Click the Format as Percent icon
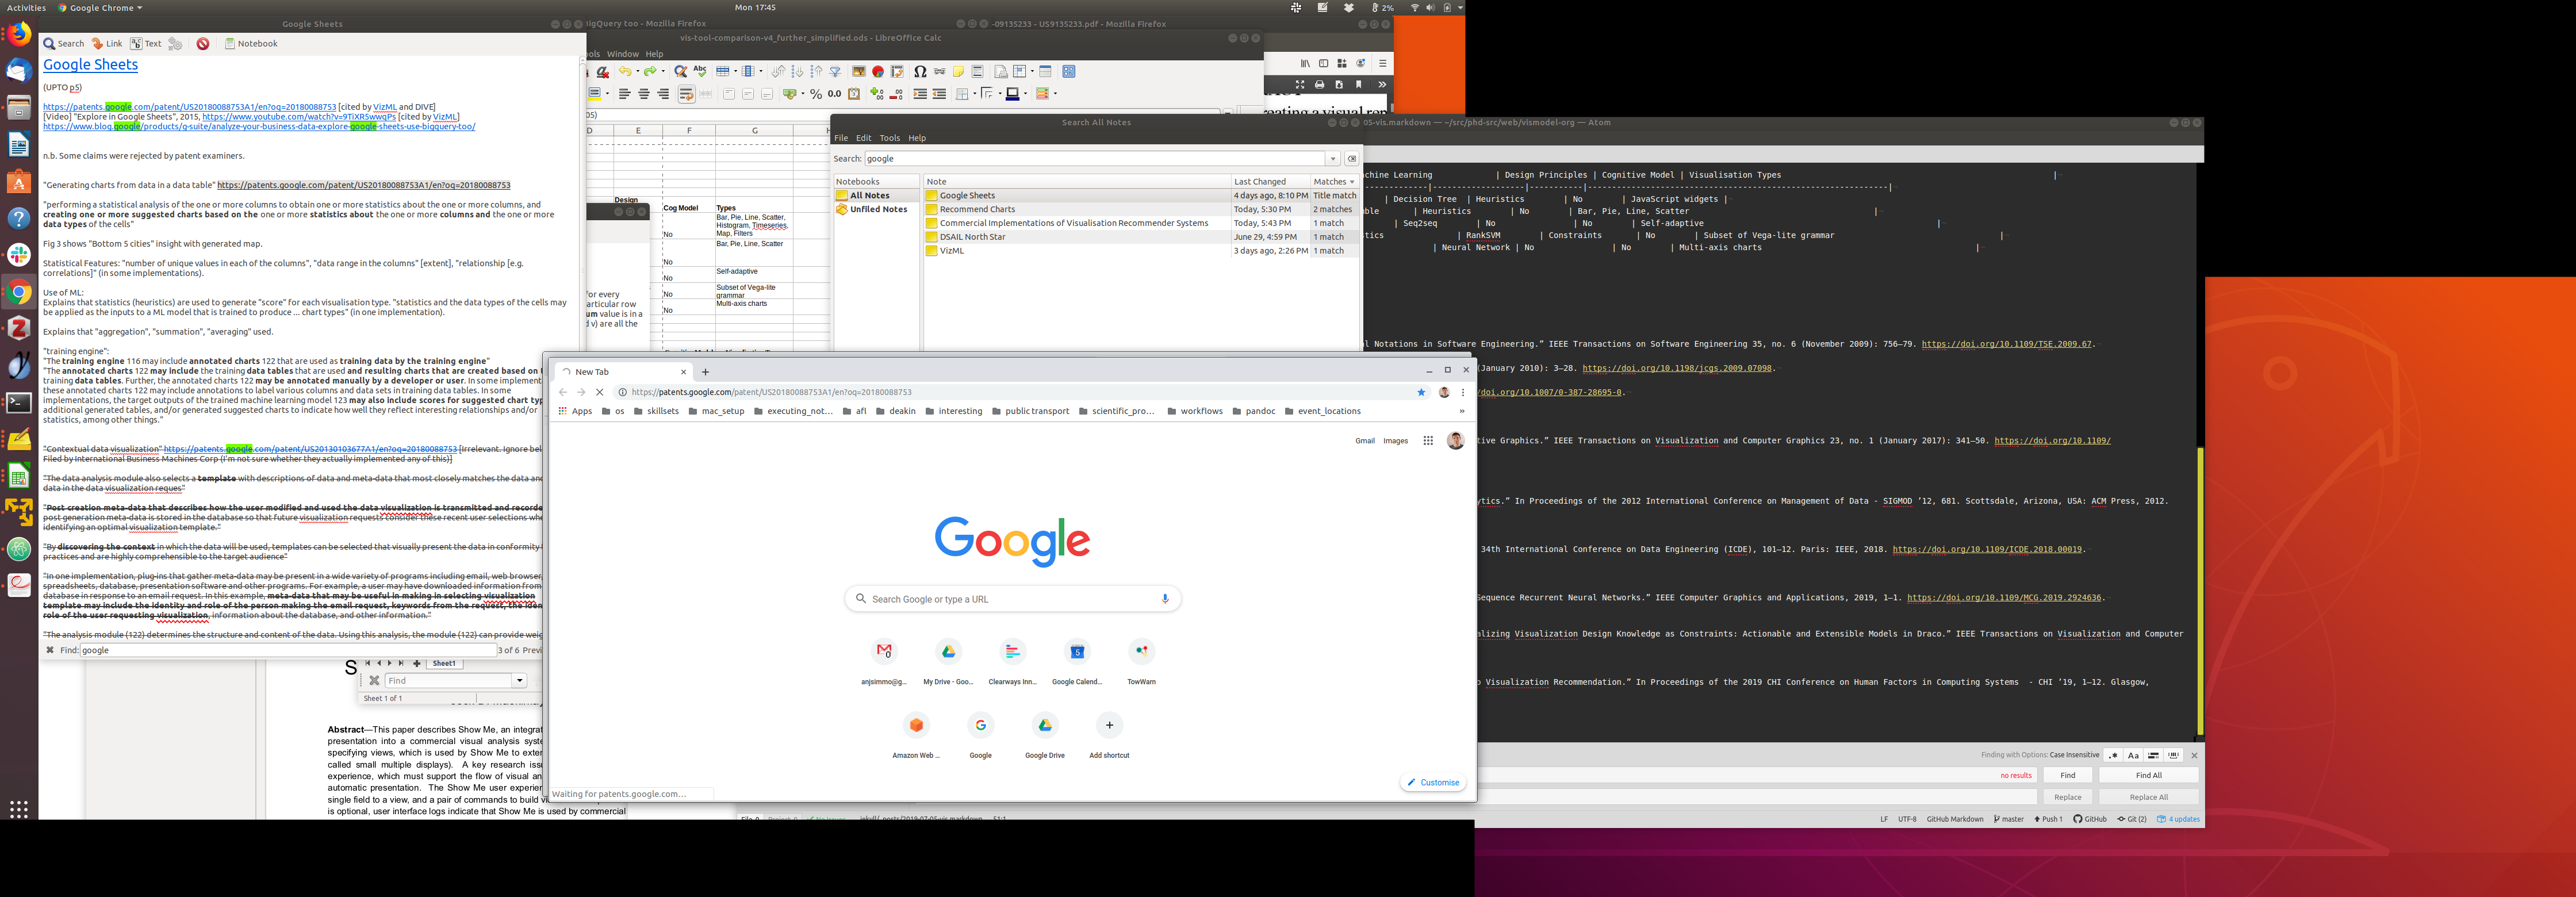Image resolution: width=2576 pixels, height=897 pixels. (x=815, y=94)
